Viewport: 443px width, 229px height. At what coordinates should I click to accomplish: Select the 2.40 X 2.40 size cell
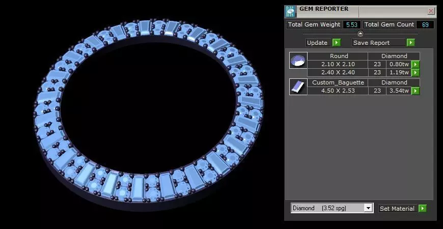(338, 73)
